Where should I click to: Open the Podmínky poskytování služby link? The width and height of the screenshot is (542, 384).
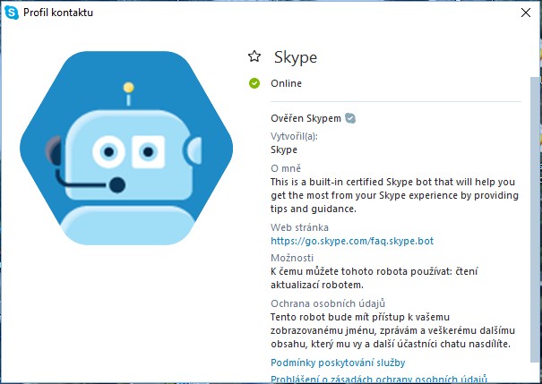click(338, 363)
